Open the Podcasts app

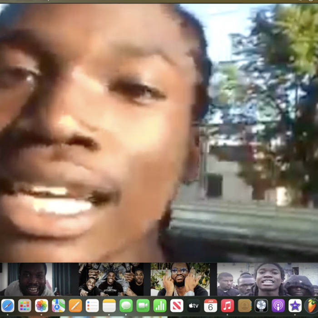tap(278, 305)
